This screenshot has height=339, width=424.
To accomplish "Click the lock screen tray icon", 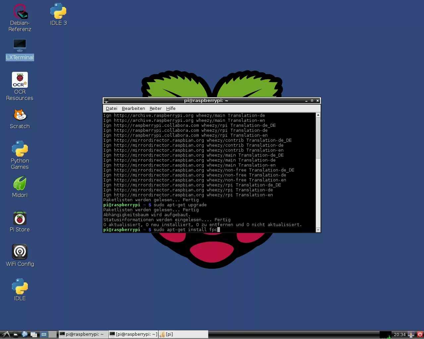I will [411, 334].
